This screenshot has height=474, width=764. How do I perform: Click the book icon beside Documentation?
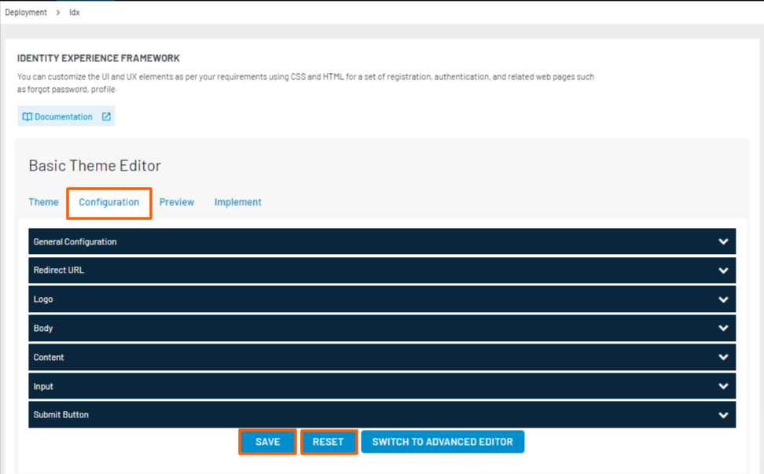coord(28,117)
